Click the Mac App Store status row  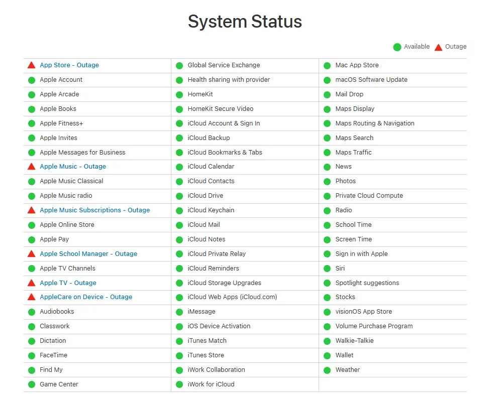click(393, 65)
